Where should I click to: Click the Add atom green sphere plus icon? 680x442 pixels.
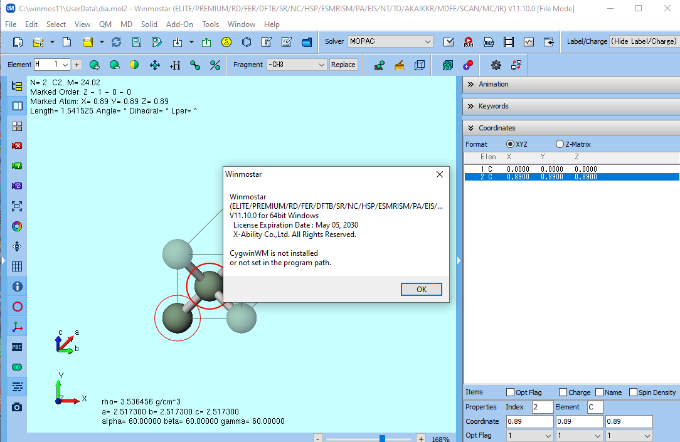95,65
